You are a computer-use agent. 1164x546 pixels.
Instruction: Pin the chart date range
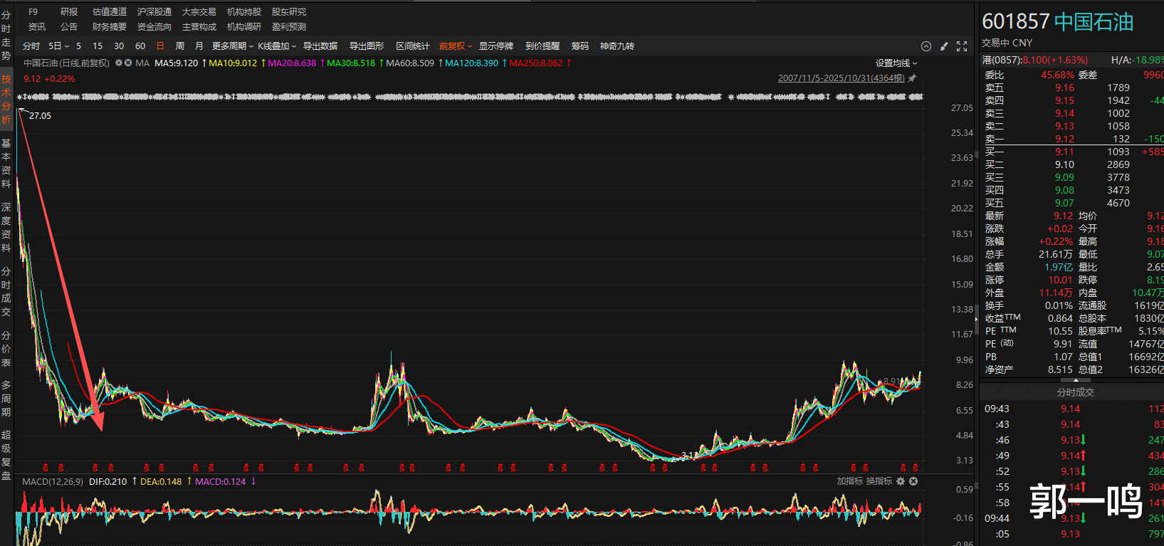coord(912,78)
